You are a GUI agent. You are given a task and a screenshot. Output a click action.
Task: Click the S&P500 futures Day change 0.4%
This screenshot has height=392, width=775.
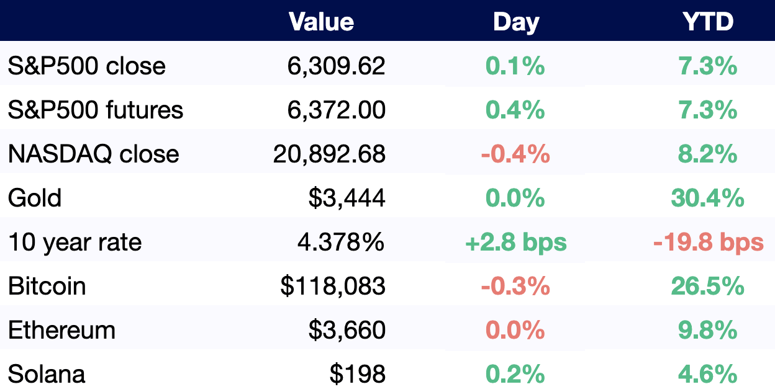515,110
